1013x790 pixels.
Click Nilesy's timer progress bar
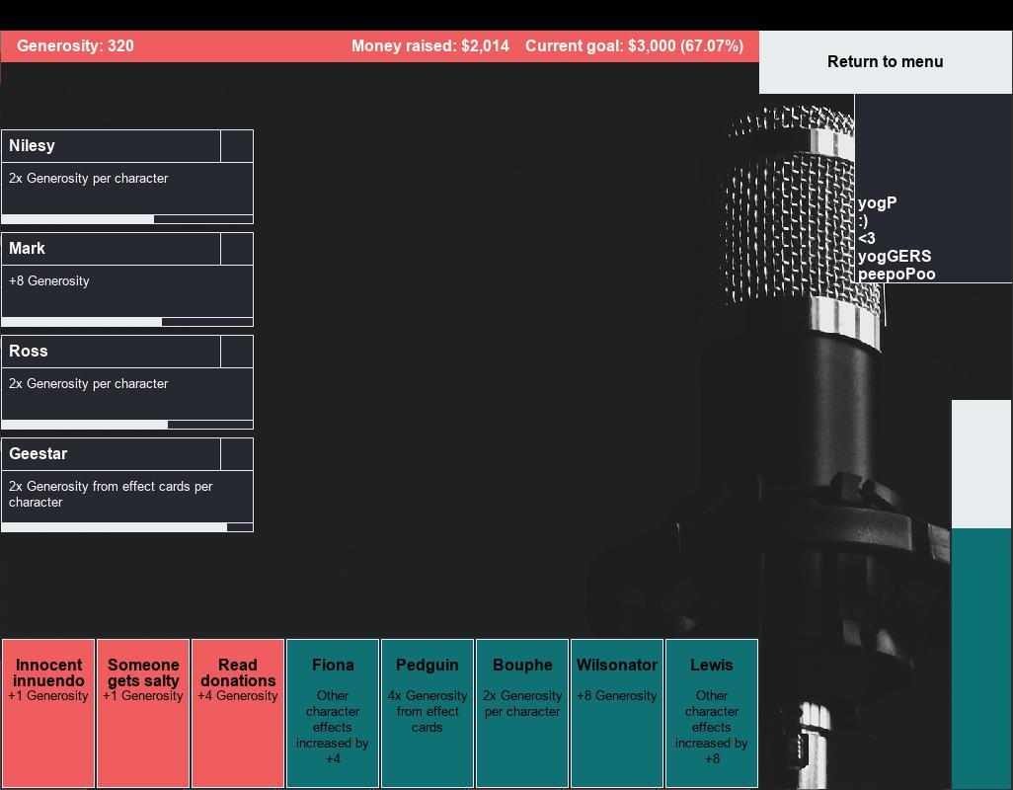tap(127, 219)
